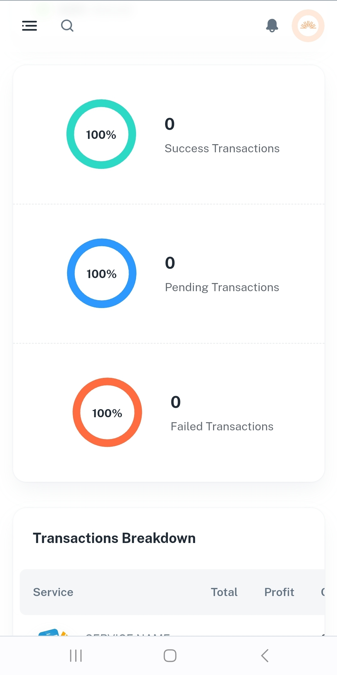This screenshot has width=337, height=675.
Task: Open the hamburger navigation menu
Action: [x=30, y=26]
